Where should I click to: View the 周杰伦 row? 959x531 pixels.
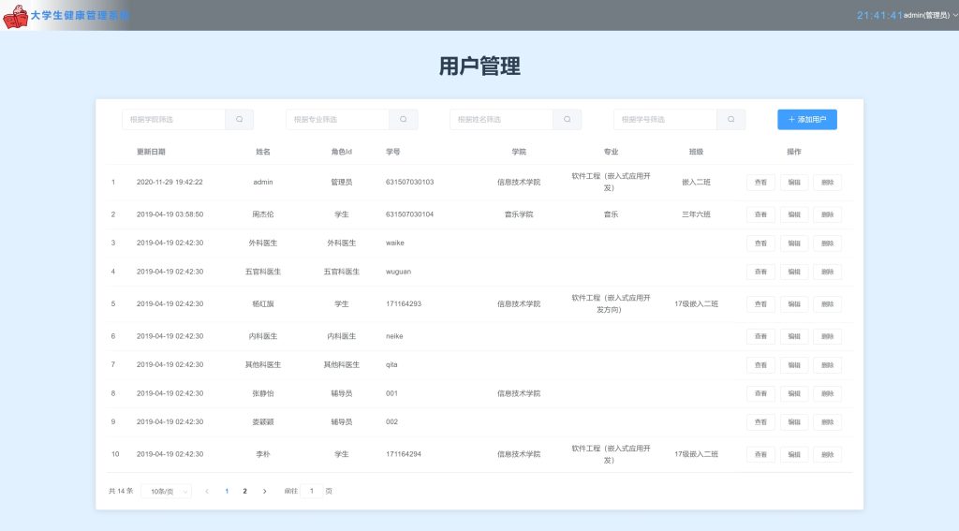point(760,214)
